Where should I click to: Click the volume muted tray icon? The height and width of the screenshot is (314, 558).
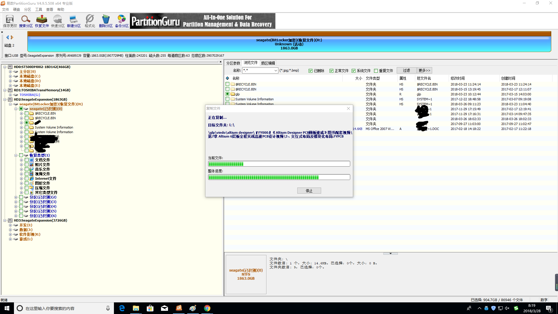pos(507,308)
